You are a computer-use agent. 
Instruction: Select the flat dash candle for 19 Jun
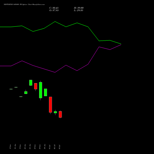[x=21, y=97]
